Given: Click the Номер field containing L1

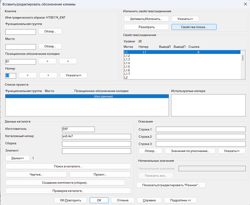Looking at the screenshot, I should (11, 76).
